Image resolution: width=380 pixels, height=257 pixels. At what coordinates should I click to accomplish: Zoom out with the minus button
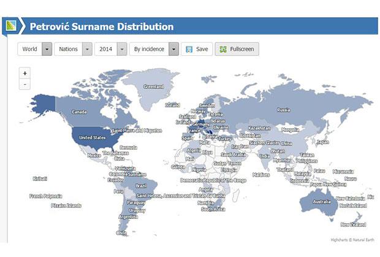pos(25,85)
